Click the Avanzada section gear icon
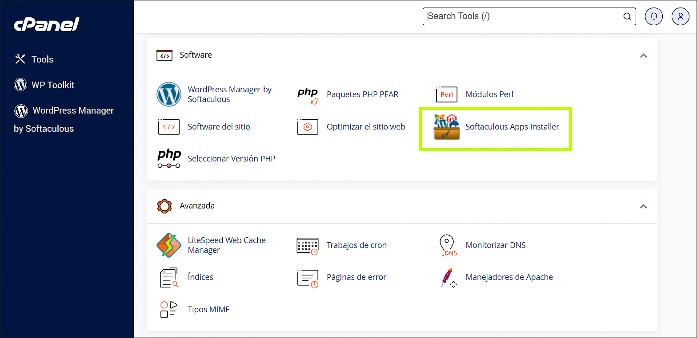This screenshot has height=338, width=697. tap(164, 206)
